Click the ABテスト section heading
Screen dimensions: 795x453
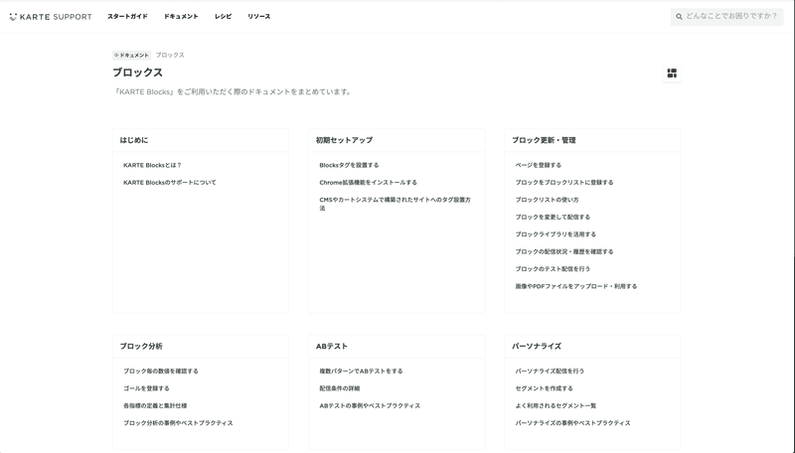point(332,346)
